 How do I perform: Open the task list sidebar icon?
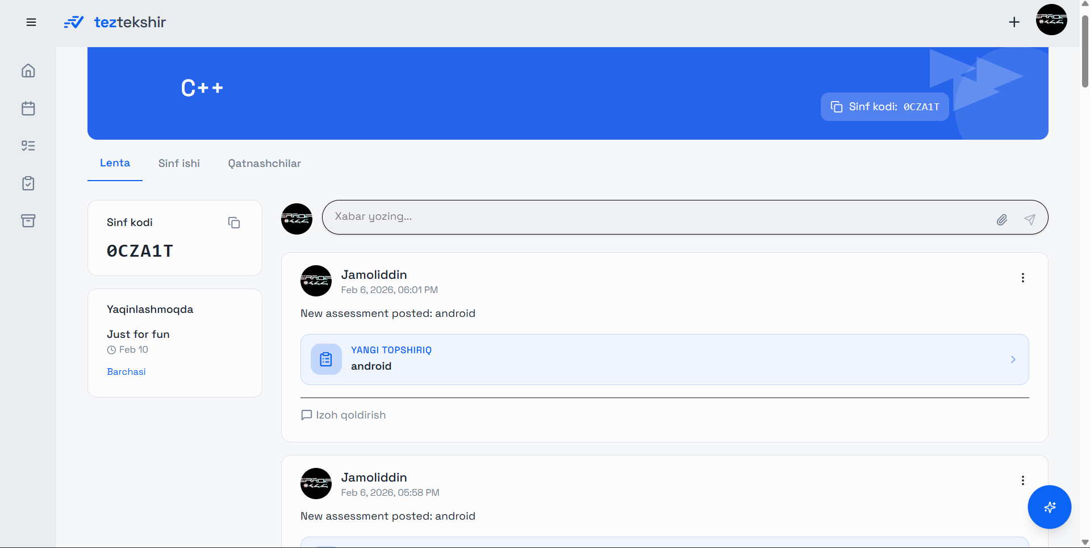pyautogui.click(x=28, y=146)
